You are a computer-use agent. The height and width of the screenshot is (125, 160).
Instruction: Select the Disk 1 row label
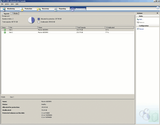coord(11,30)
